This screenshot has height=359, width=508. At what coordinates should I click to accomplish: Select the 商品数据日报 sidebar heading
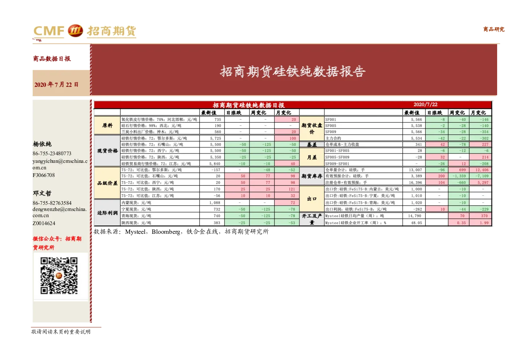pos(52,59)
